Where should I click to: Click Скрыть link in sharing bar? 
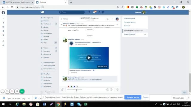coord(145,97)
